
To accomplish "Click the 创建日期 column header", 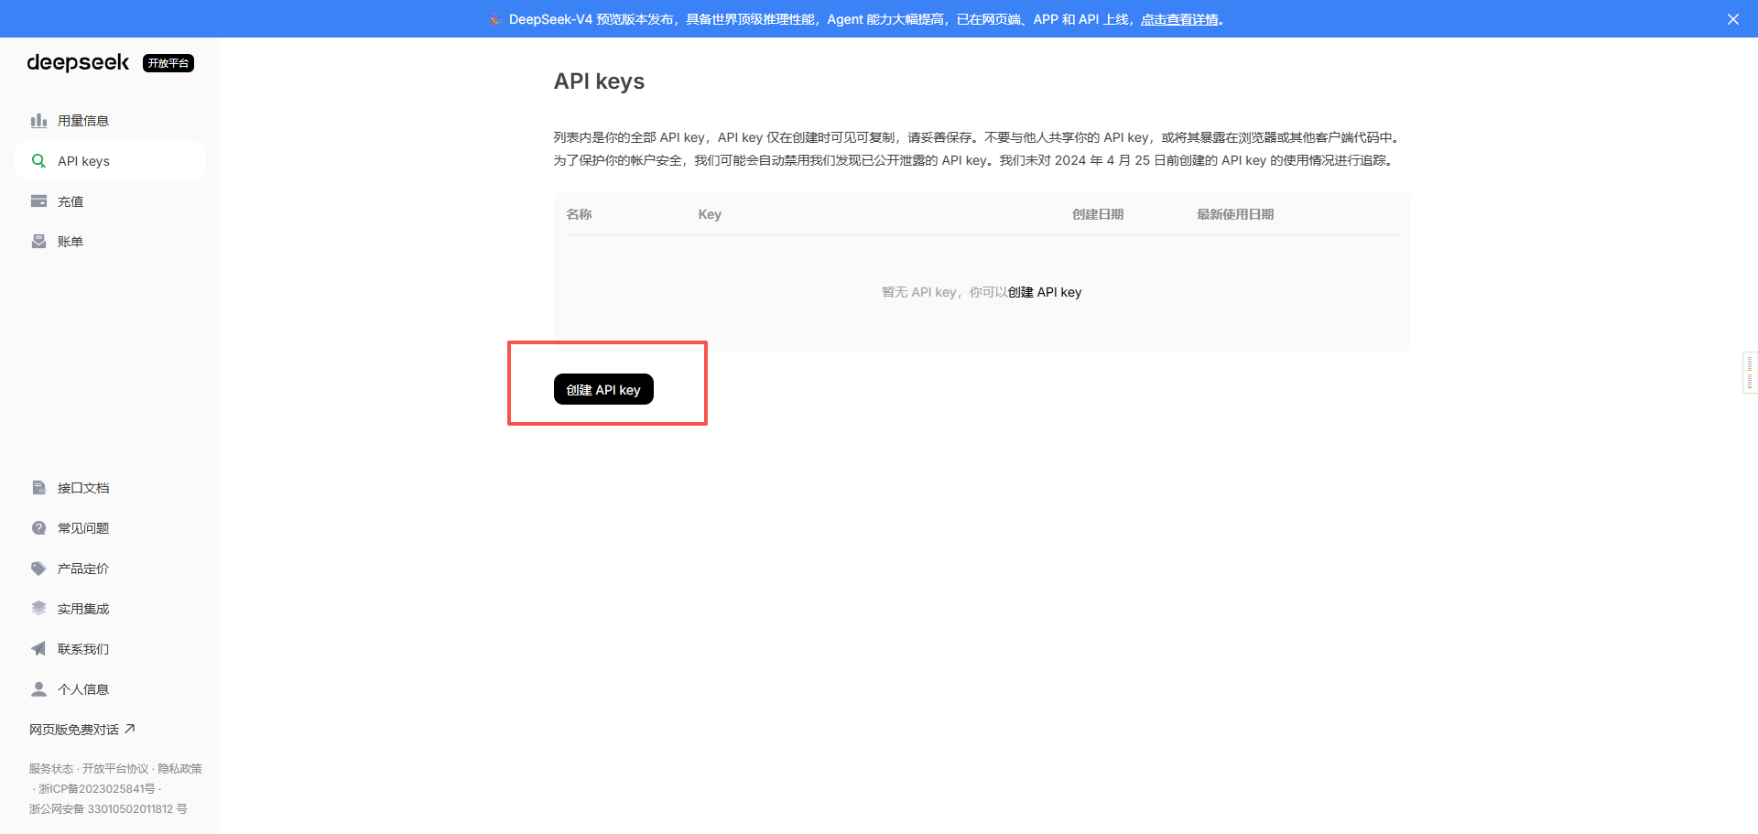I will (x=1098, y=214).
